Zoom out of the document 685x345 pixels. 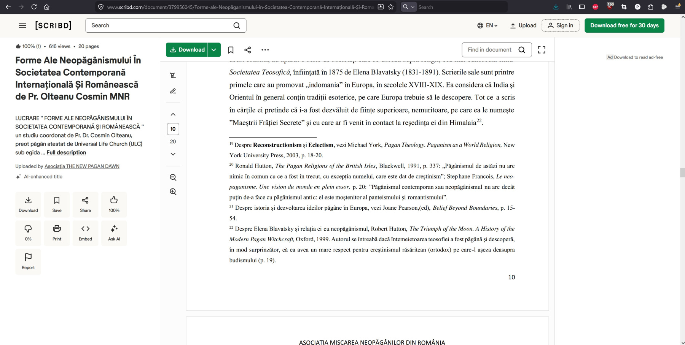173,177
